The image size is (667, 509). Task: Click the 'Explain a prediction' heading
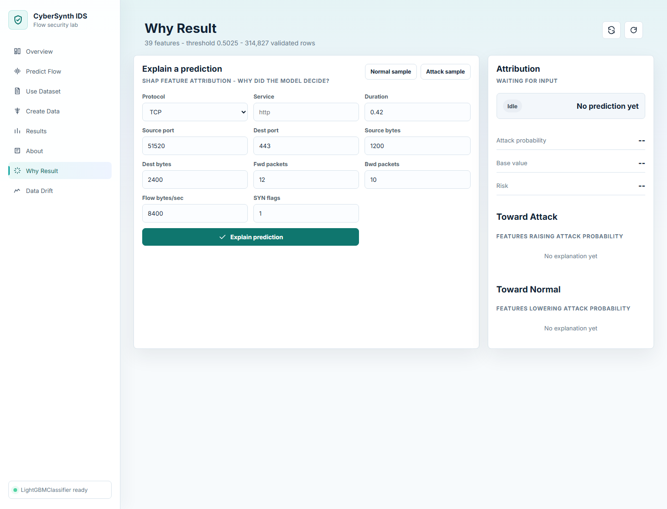182,69
